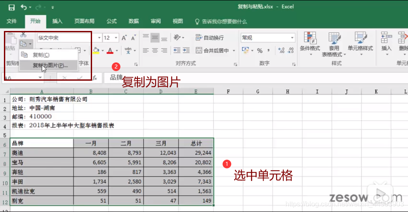Open 条件格式 conditional formatting
The image size is (408, 212).
310,44
